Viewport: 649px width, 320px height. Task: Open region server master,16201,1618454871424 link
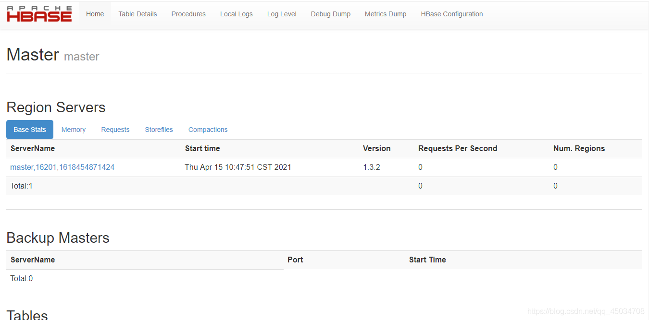coord(62,167)
